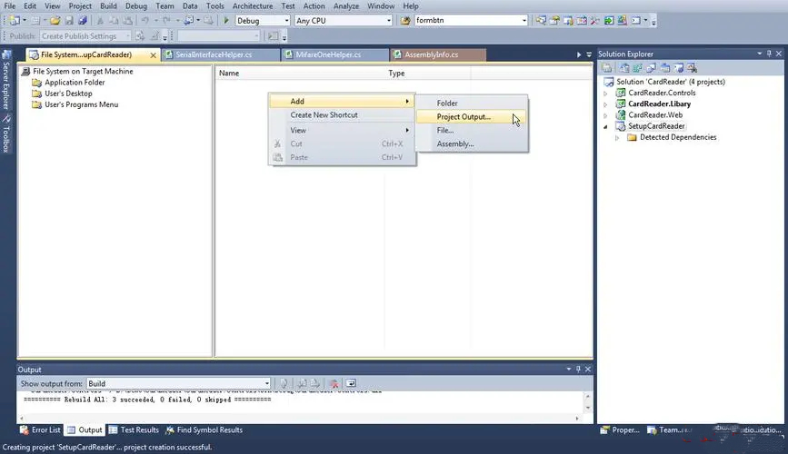This screenshot has height=454, width=788.
Task: Click the green Start Debugging arrow
Action: pyautogui.click(x=226, y=20)
